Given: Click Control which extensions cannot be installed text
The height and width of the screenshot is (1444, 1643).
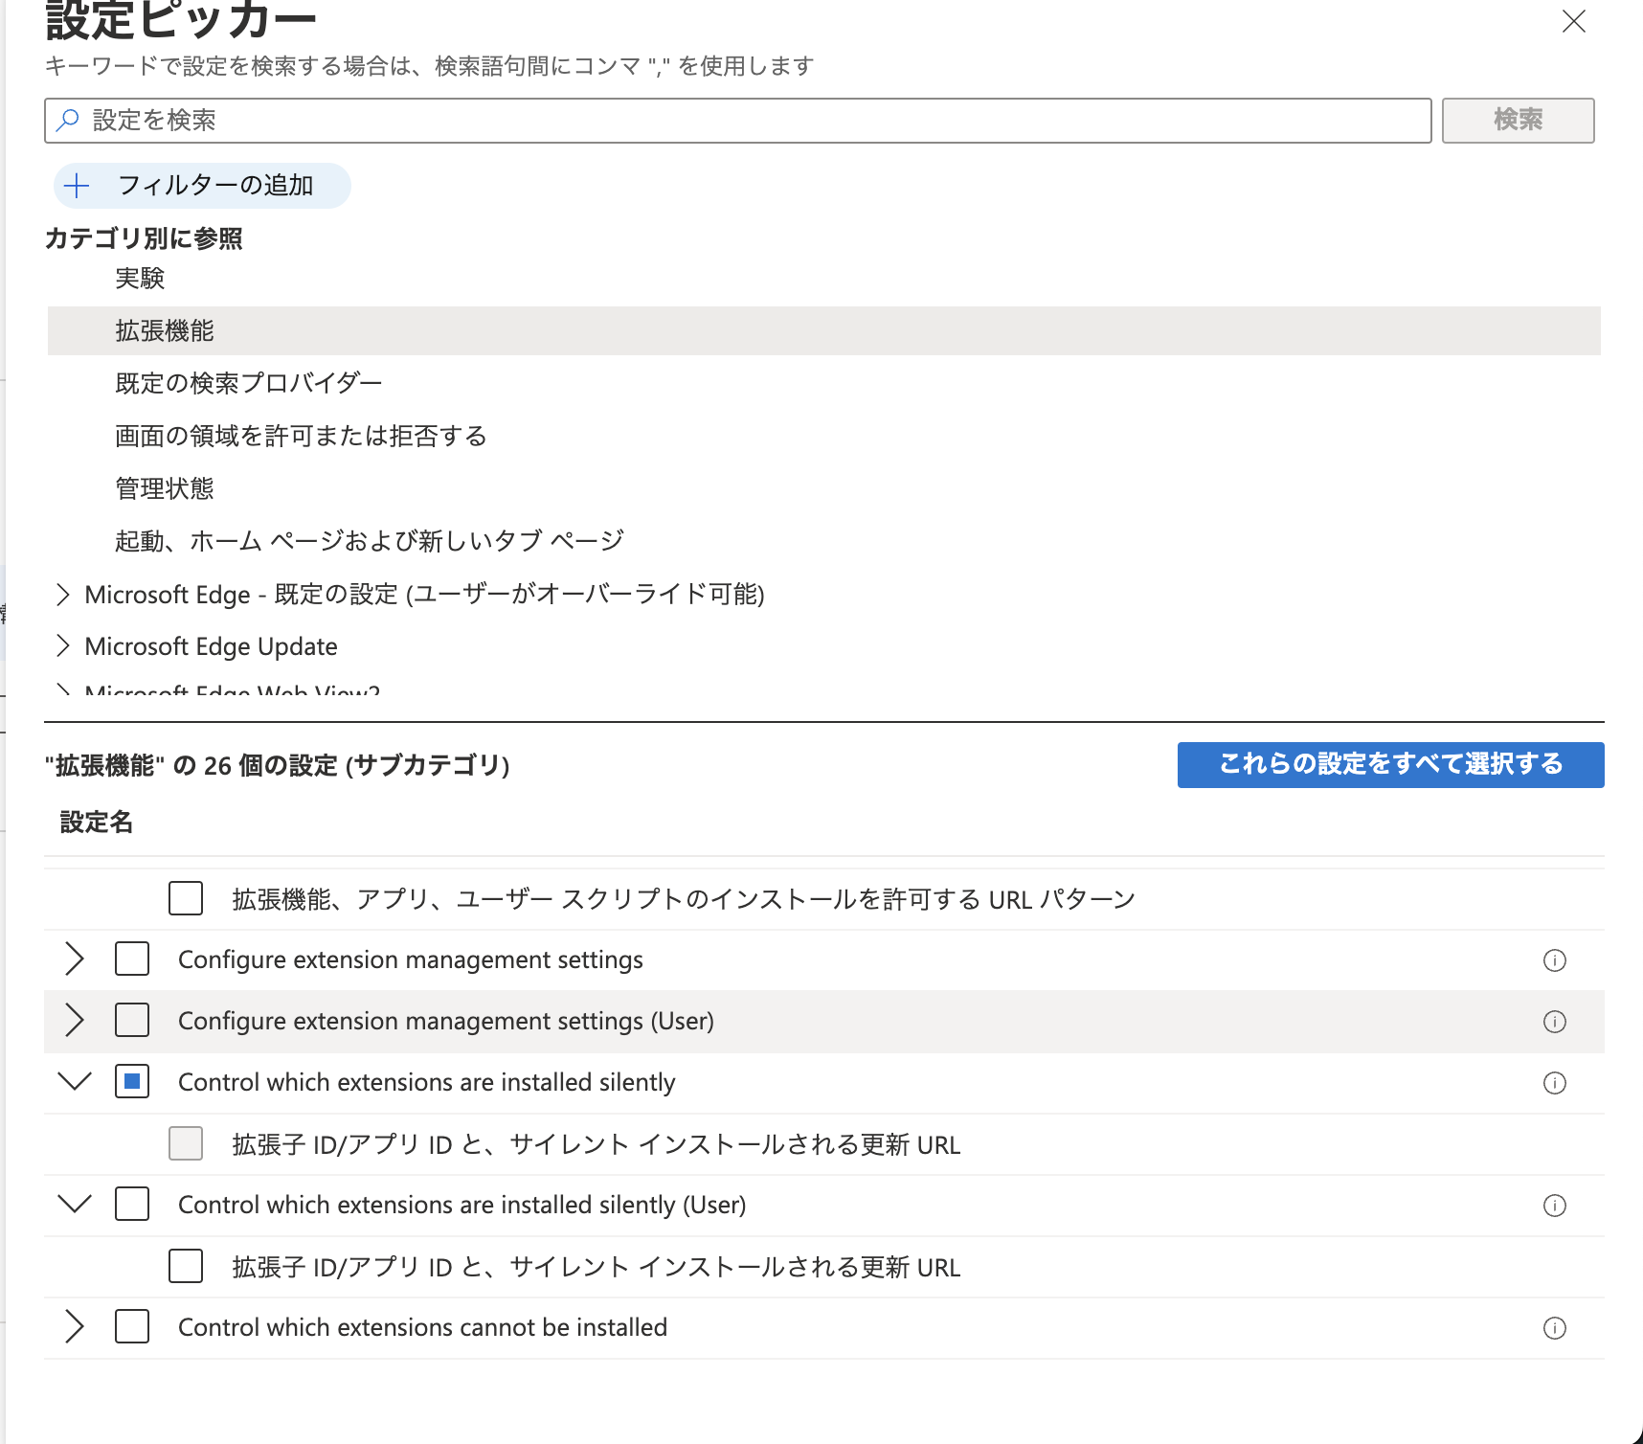Looking at the screenshot, I should tap(423, 1327).
